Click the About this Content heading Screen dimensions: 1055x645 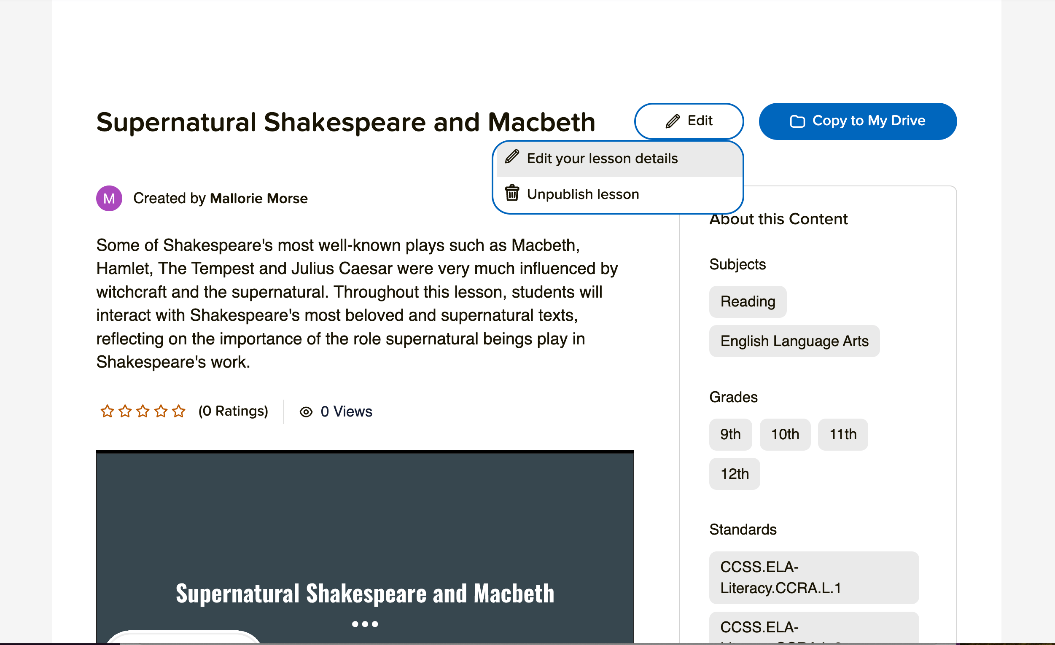click(x=778, y=219)
